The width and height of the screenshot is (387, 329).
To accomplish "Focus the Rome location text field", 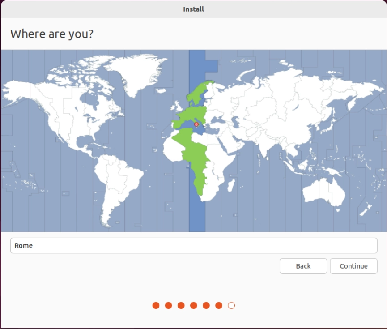I will 194,245.
